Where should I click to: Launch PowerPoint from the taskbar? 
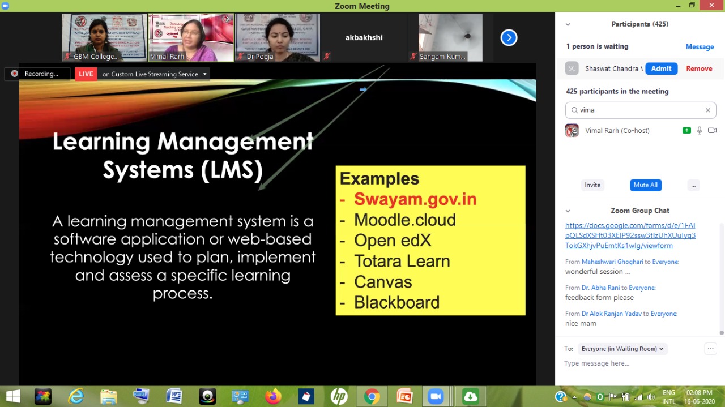pyautogui.click(x=404, y=396)
